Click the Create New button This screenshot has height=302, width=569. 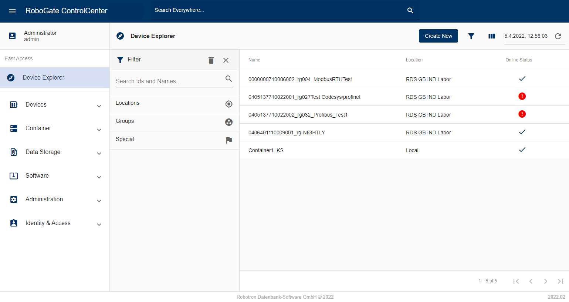(438, 36)
